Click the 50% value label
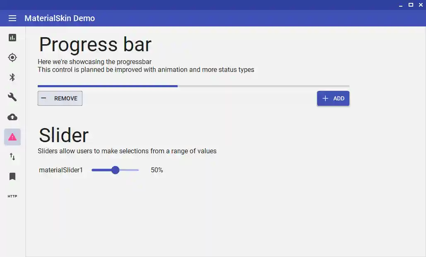The image size is (426, 257). pyautogui.click(x=157, y=170)
